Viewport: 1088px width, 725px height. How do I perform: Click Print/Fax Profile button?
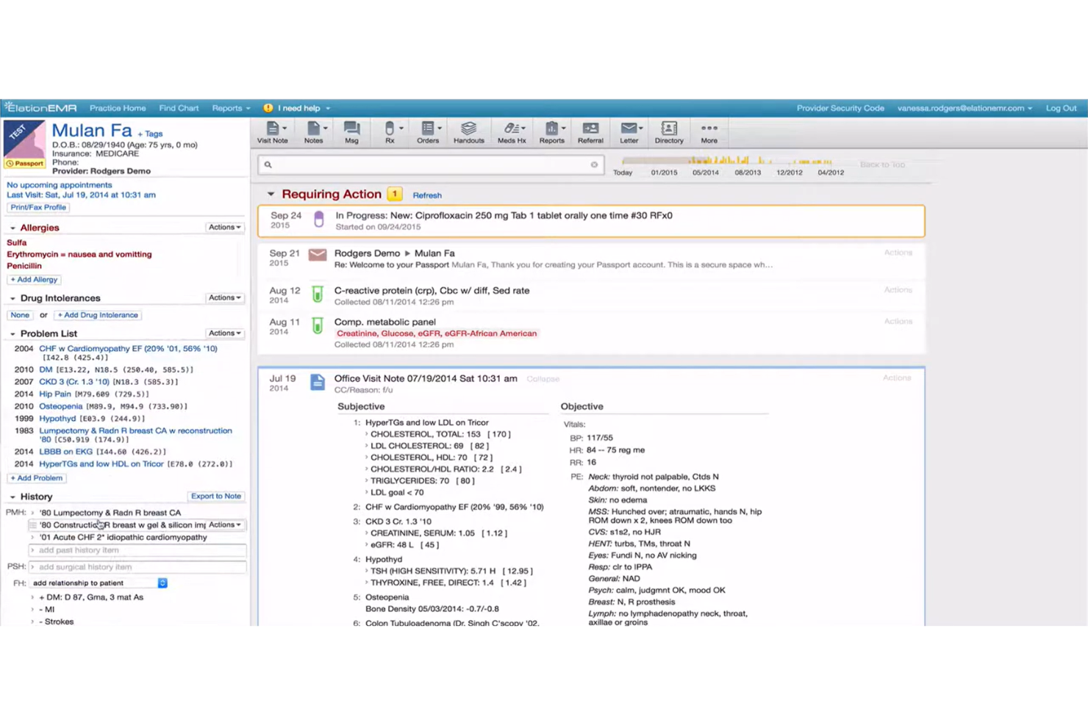point(38,208)
